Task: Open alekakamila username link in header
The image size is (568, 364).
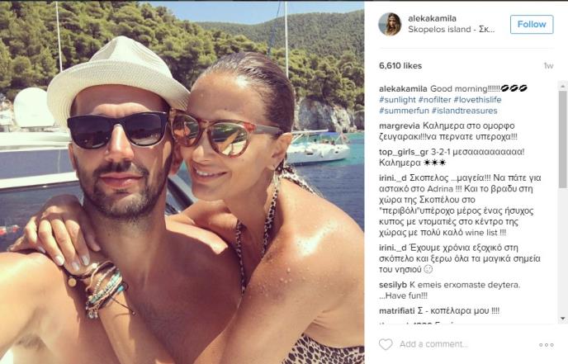Action: tap(432, 18)
